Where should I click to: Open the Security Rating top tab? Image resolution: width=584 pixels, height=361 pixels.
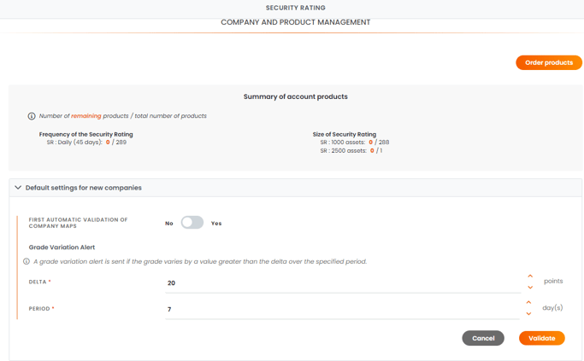[x=296, y=8]
